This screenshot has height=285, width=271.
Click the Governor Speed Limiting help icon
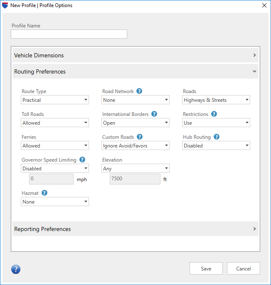pos(82,160)
